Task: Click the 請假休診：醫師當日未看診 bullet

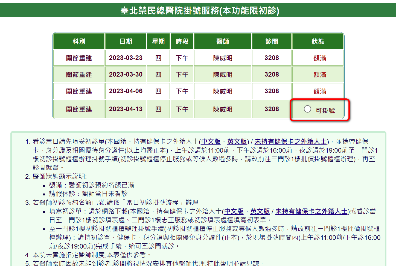Action: [x=88, y=194]
